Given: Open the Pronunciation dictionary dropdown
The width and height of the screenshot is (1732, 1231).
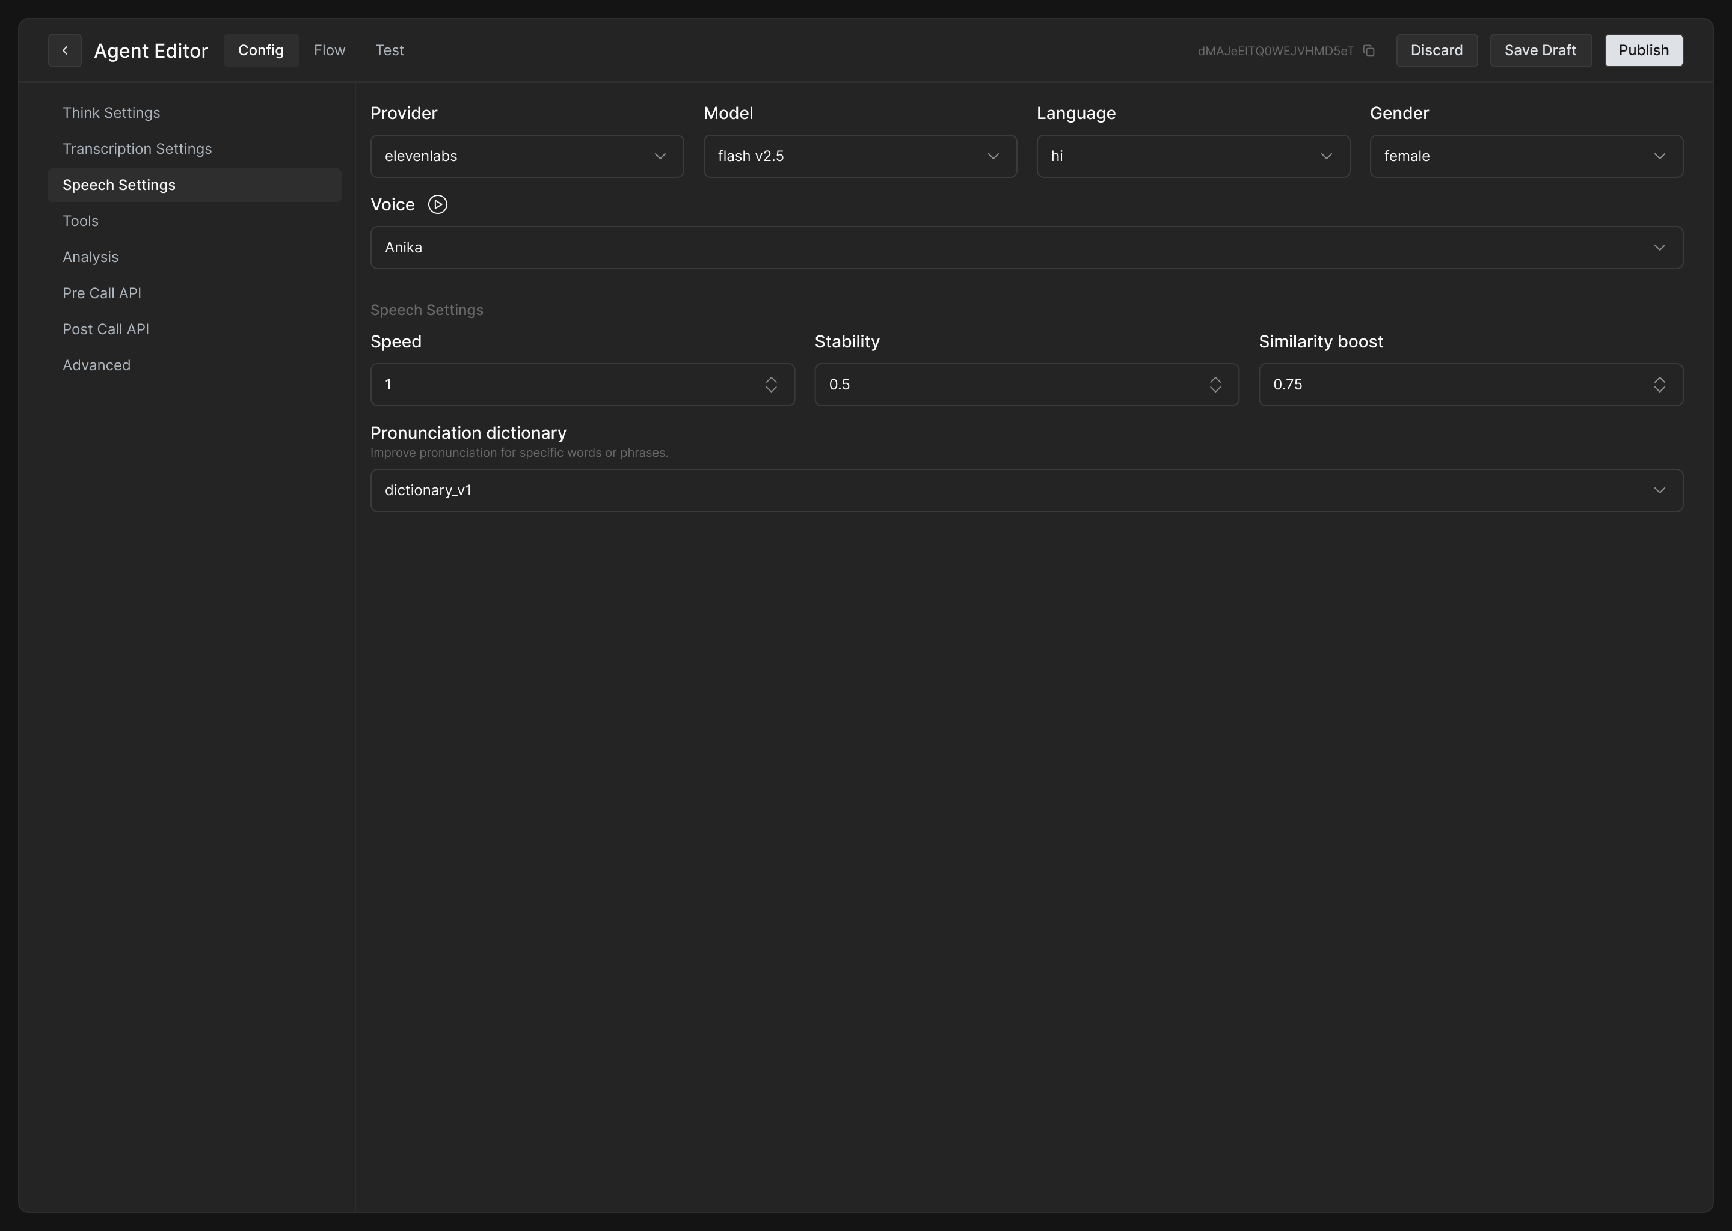Looking at the screenshot, I should tap(1026, 490).
